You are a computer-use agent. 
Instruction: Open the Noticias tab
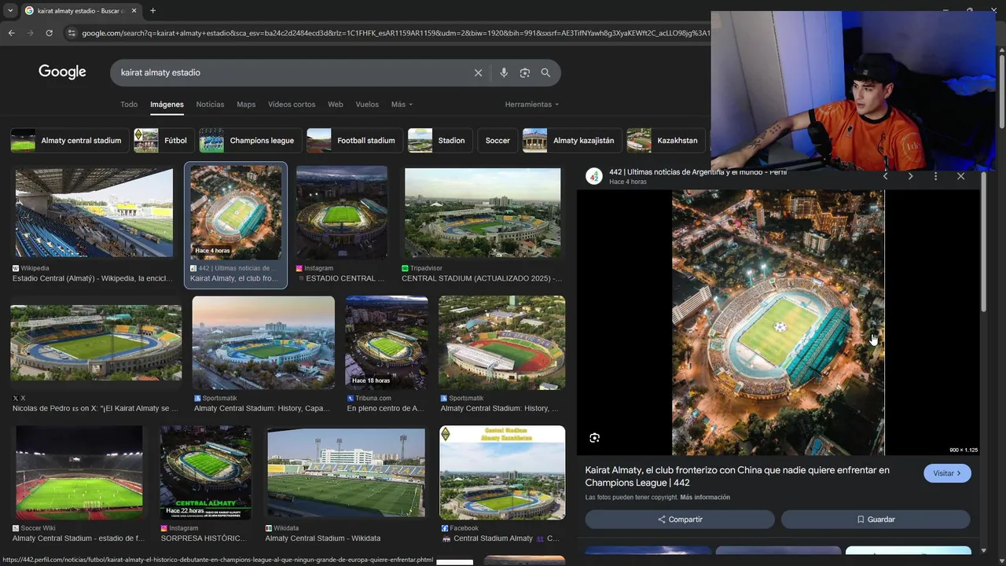pyautogui.click(x=210, y=105)
